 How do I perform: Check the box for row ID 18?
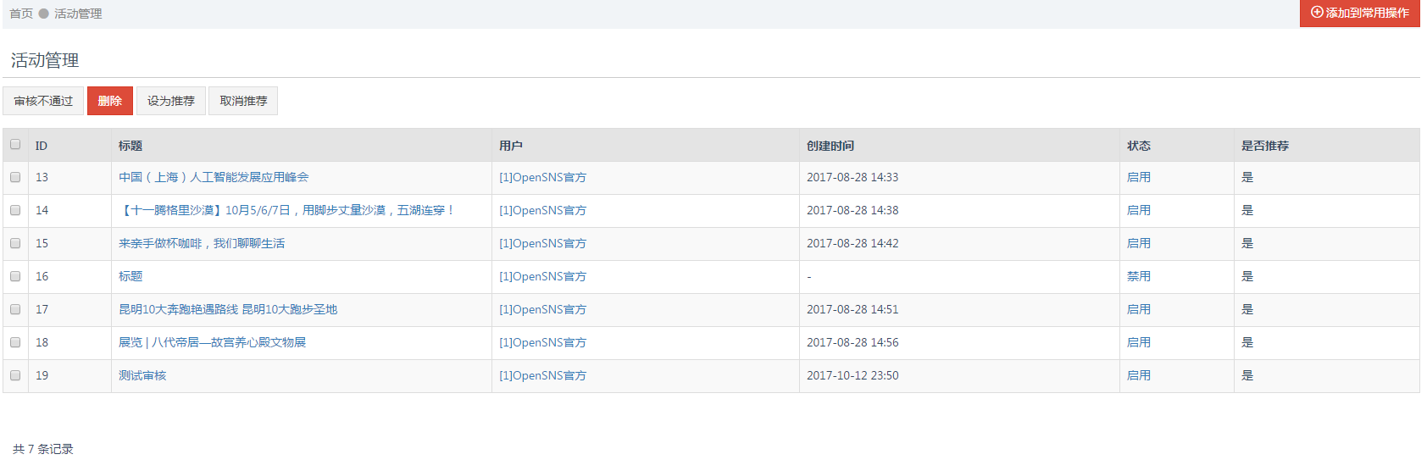click(x=15, y=342)
